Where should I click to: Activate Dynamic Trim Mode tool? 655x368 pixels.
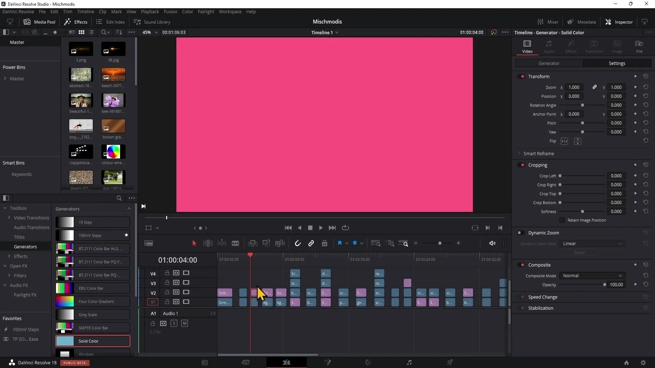click(222, 243)
